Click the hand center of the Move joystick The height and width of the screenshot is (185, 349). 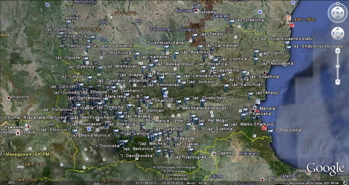coord(338,34)
